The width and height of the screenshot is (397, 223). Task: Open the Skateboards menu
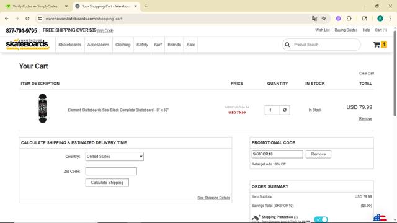[70, 45]
